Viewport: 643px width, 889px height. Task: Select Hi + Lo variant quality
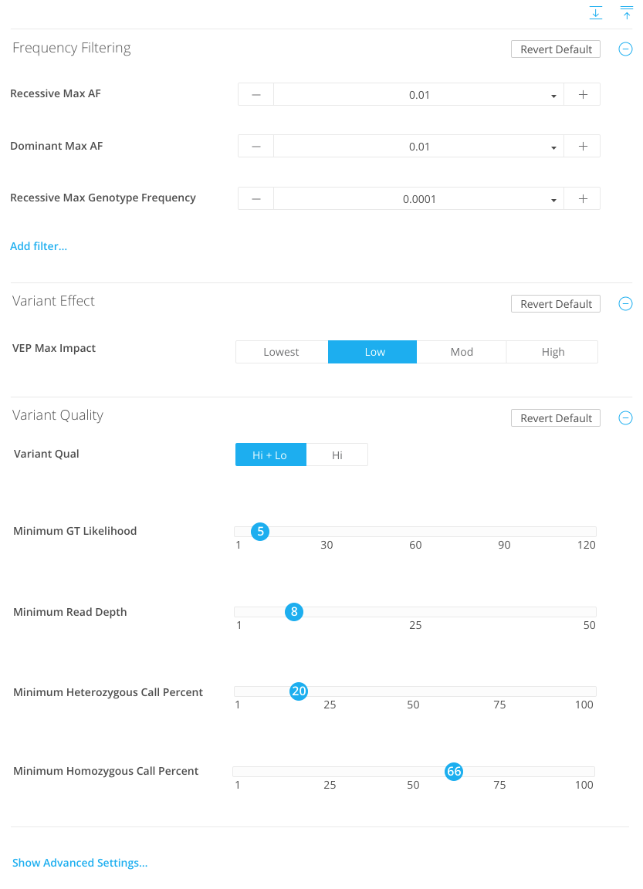coord(270,455)
